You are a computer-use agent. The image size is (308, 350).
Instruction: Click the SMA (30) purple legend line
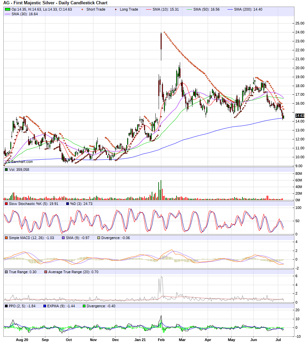8,14
